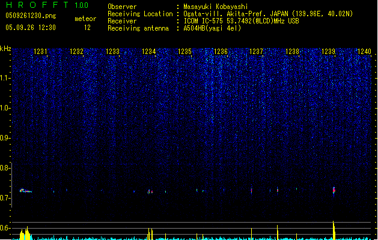The height and width of the screenshot is (240, 378).
Task: Click the strong meteor echo at 1239
Action: pyautogui.click(x=334, y=190)
